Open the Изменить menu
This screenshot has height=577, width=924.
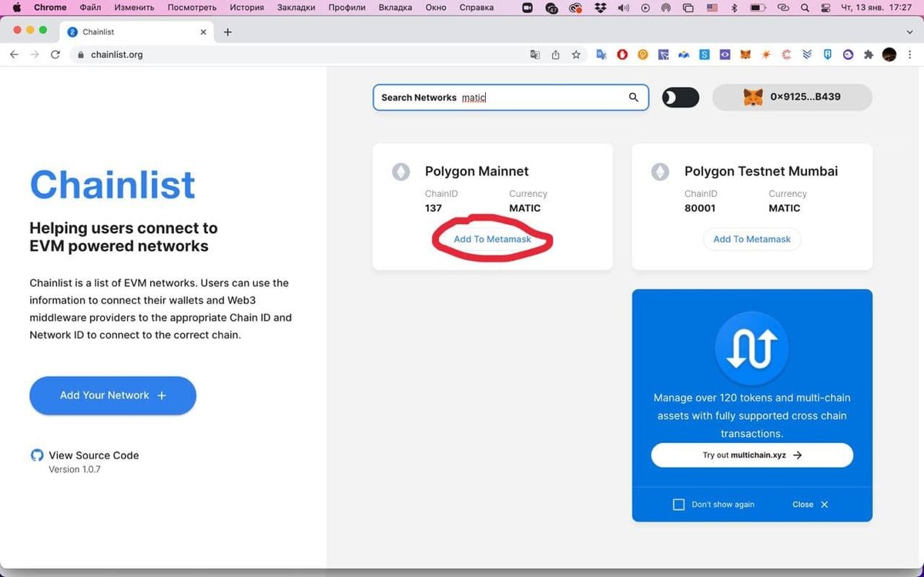pos(134,8)
